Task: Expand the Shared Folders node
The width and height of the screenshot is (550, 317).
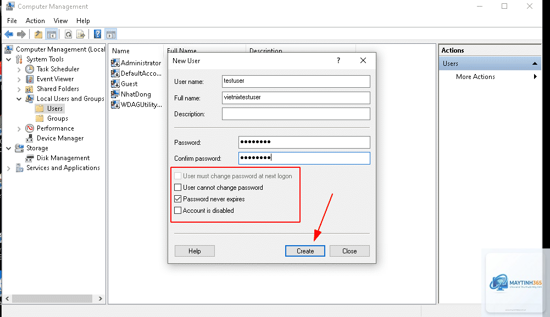Action: (x=19, y=89)
